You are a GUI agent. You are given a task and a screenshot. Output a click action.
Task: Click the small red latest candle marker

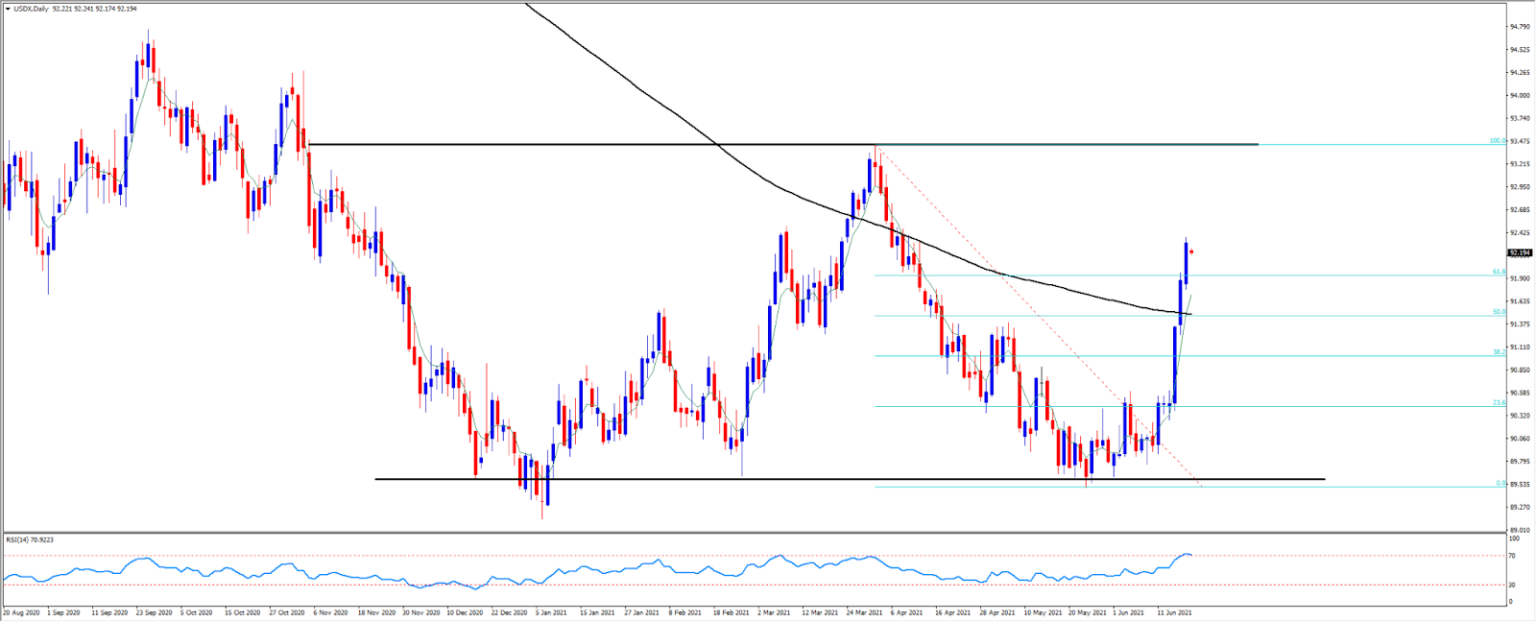coord(1191,251)
